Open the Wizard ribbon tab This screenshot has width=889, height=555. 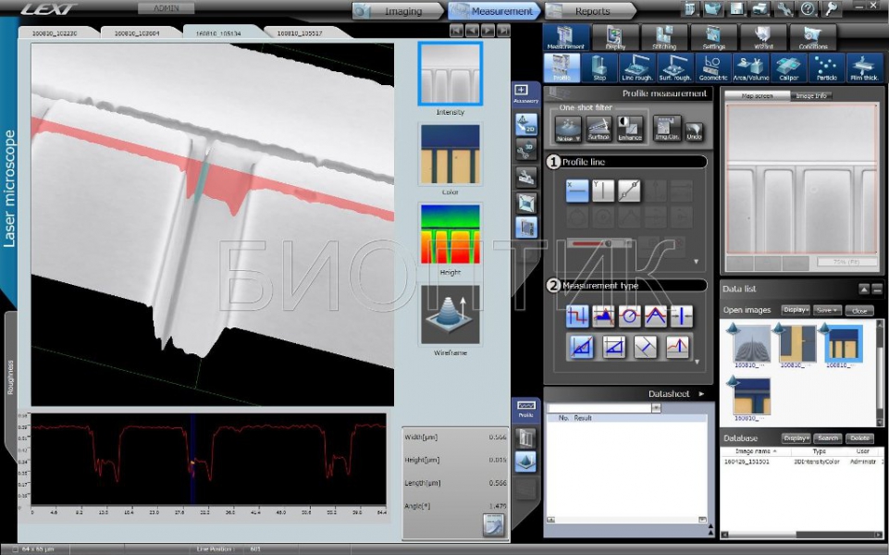[763, 37]
